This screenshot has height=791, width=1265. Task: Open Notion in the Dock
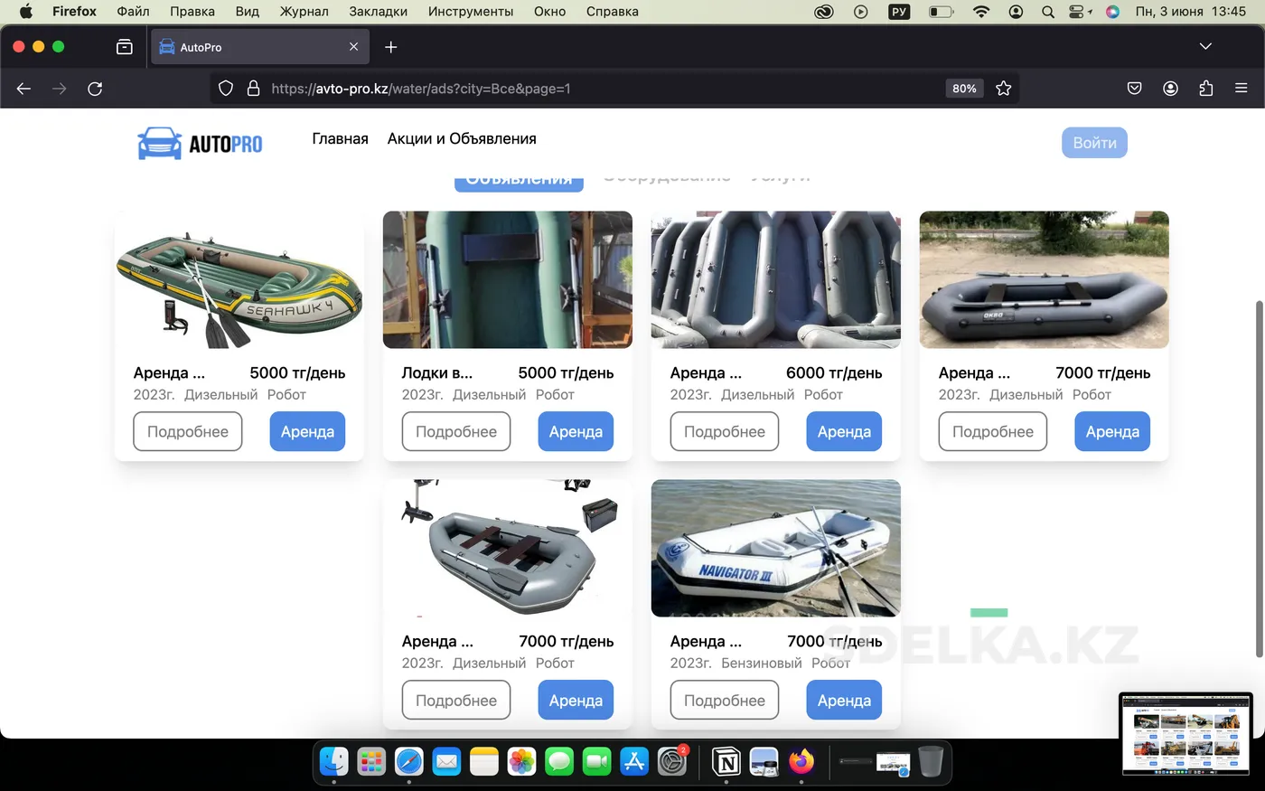[726, 762]
